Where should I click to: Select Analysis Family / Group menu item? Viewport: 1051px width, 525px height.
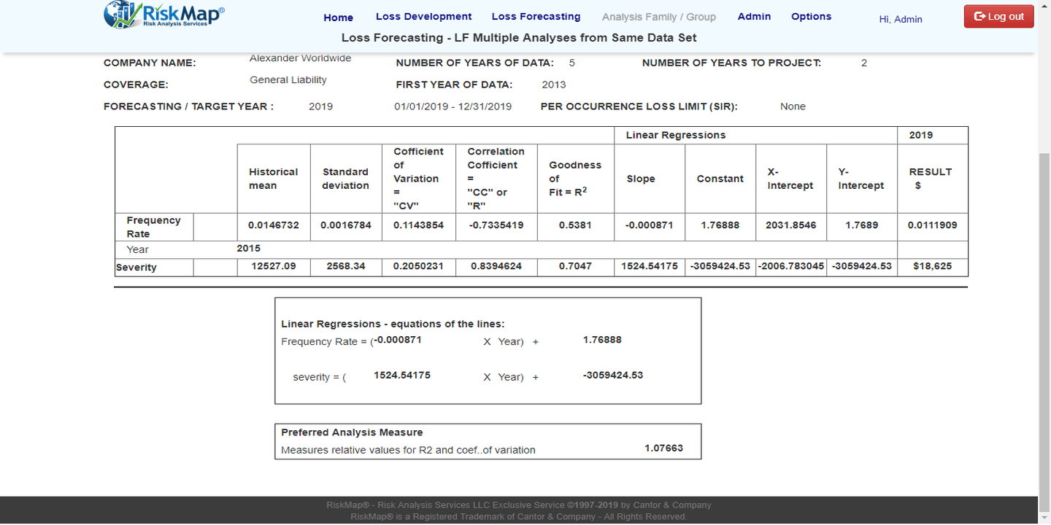659,17
